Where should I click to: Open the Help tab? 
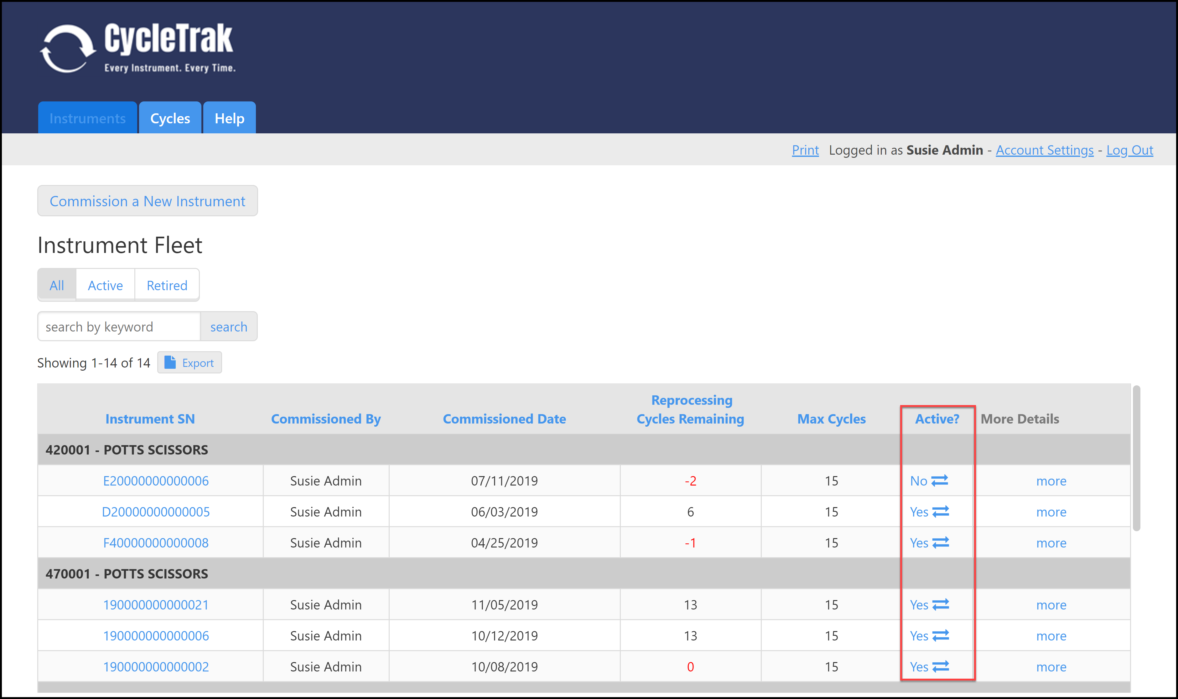point(230,118)
